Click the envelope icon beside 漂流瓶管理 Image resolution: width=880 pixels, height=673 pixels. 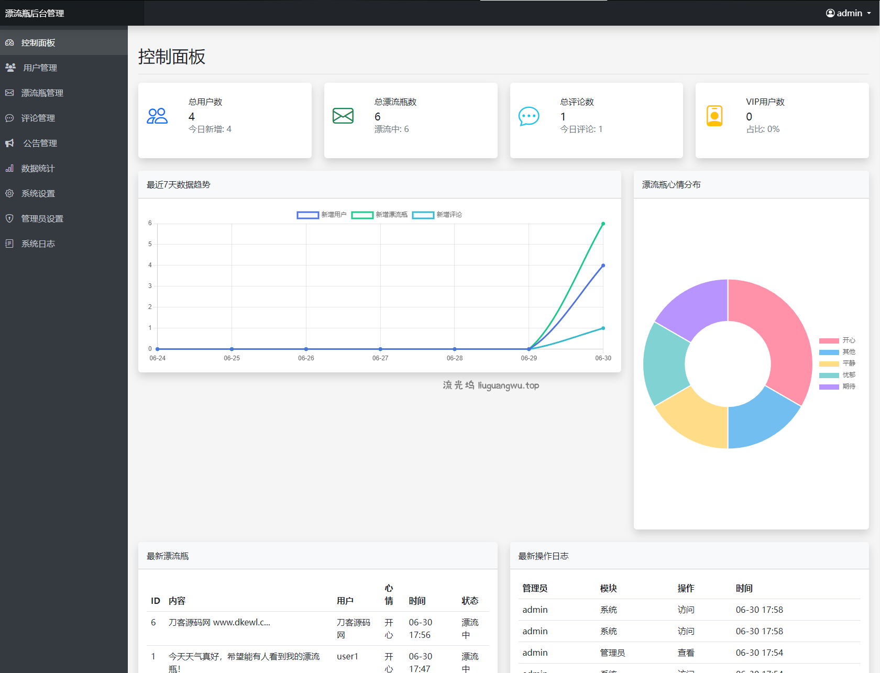9,93
